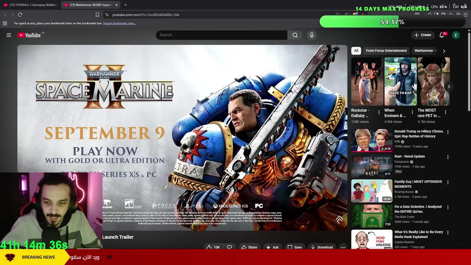
Task: Click Family Guy thumbnail 10:36
Action: (372, 191)
